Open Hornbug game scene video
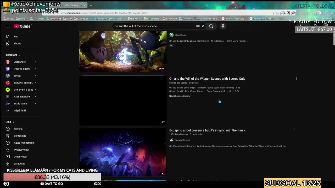This screenshot has width=335, height=188. pos(204,91)
